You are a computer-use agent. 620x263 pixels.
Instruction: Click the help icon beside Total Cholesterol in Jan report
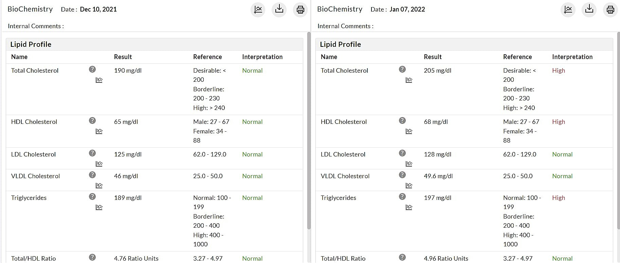[402, 69]
